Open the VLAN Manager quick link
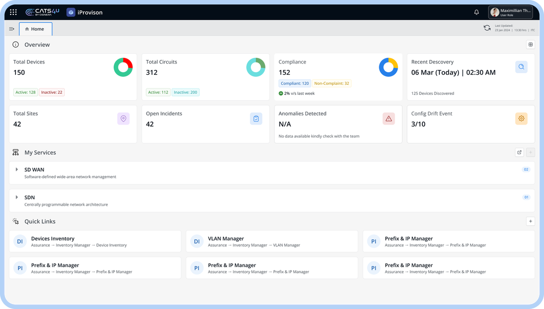 click(271, 241)
